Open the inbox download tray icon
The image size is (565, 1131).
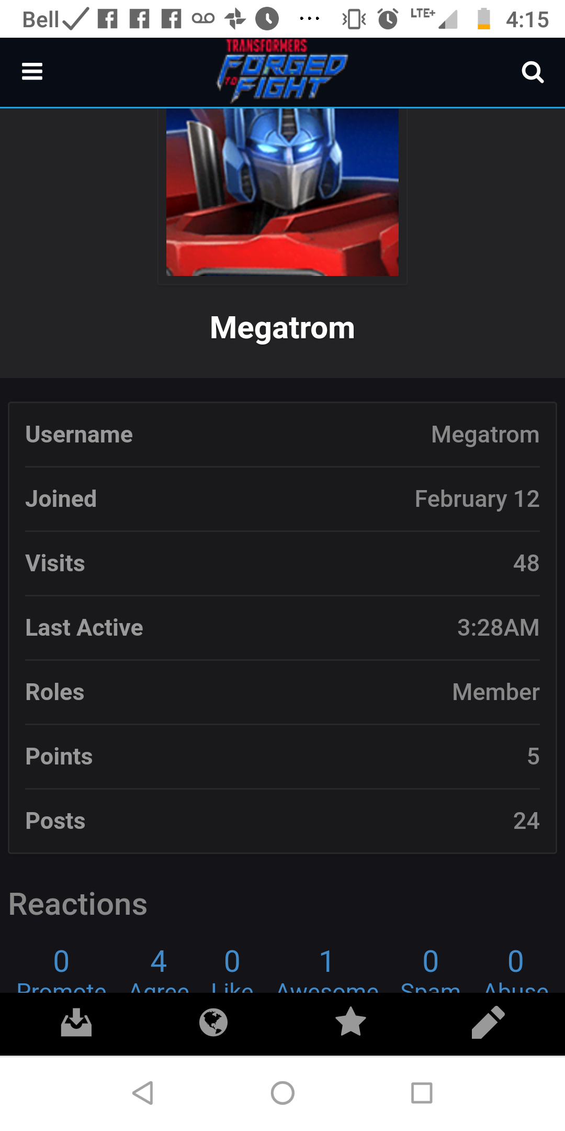click(x=76, y=1022)
